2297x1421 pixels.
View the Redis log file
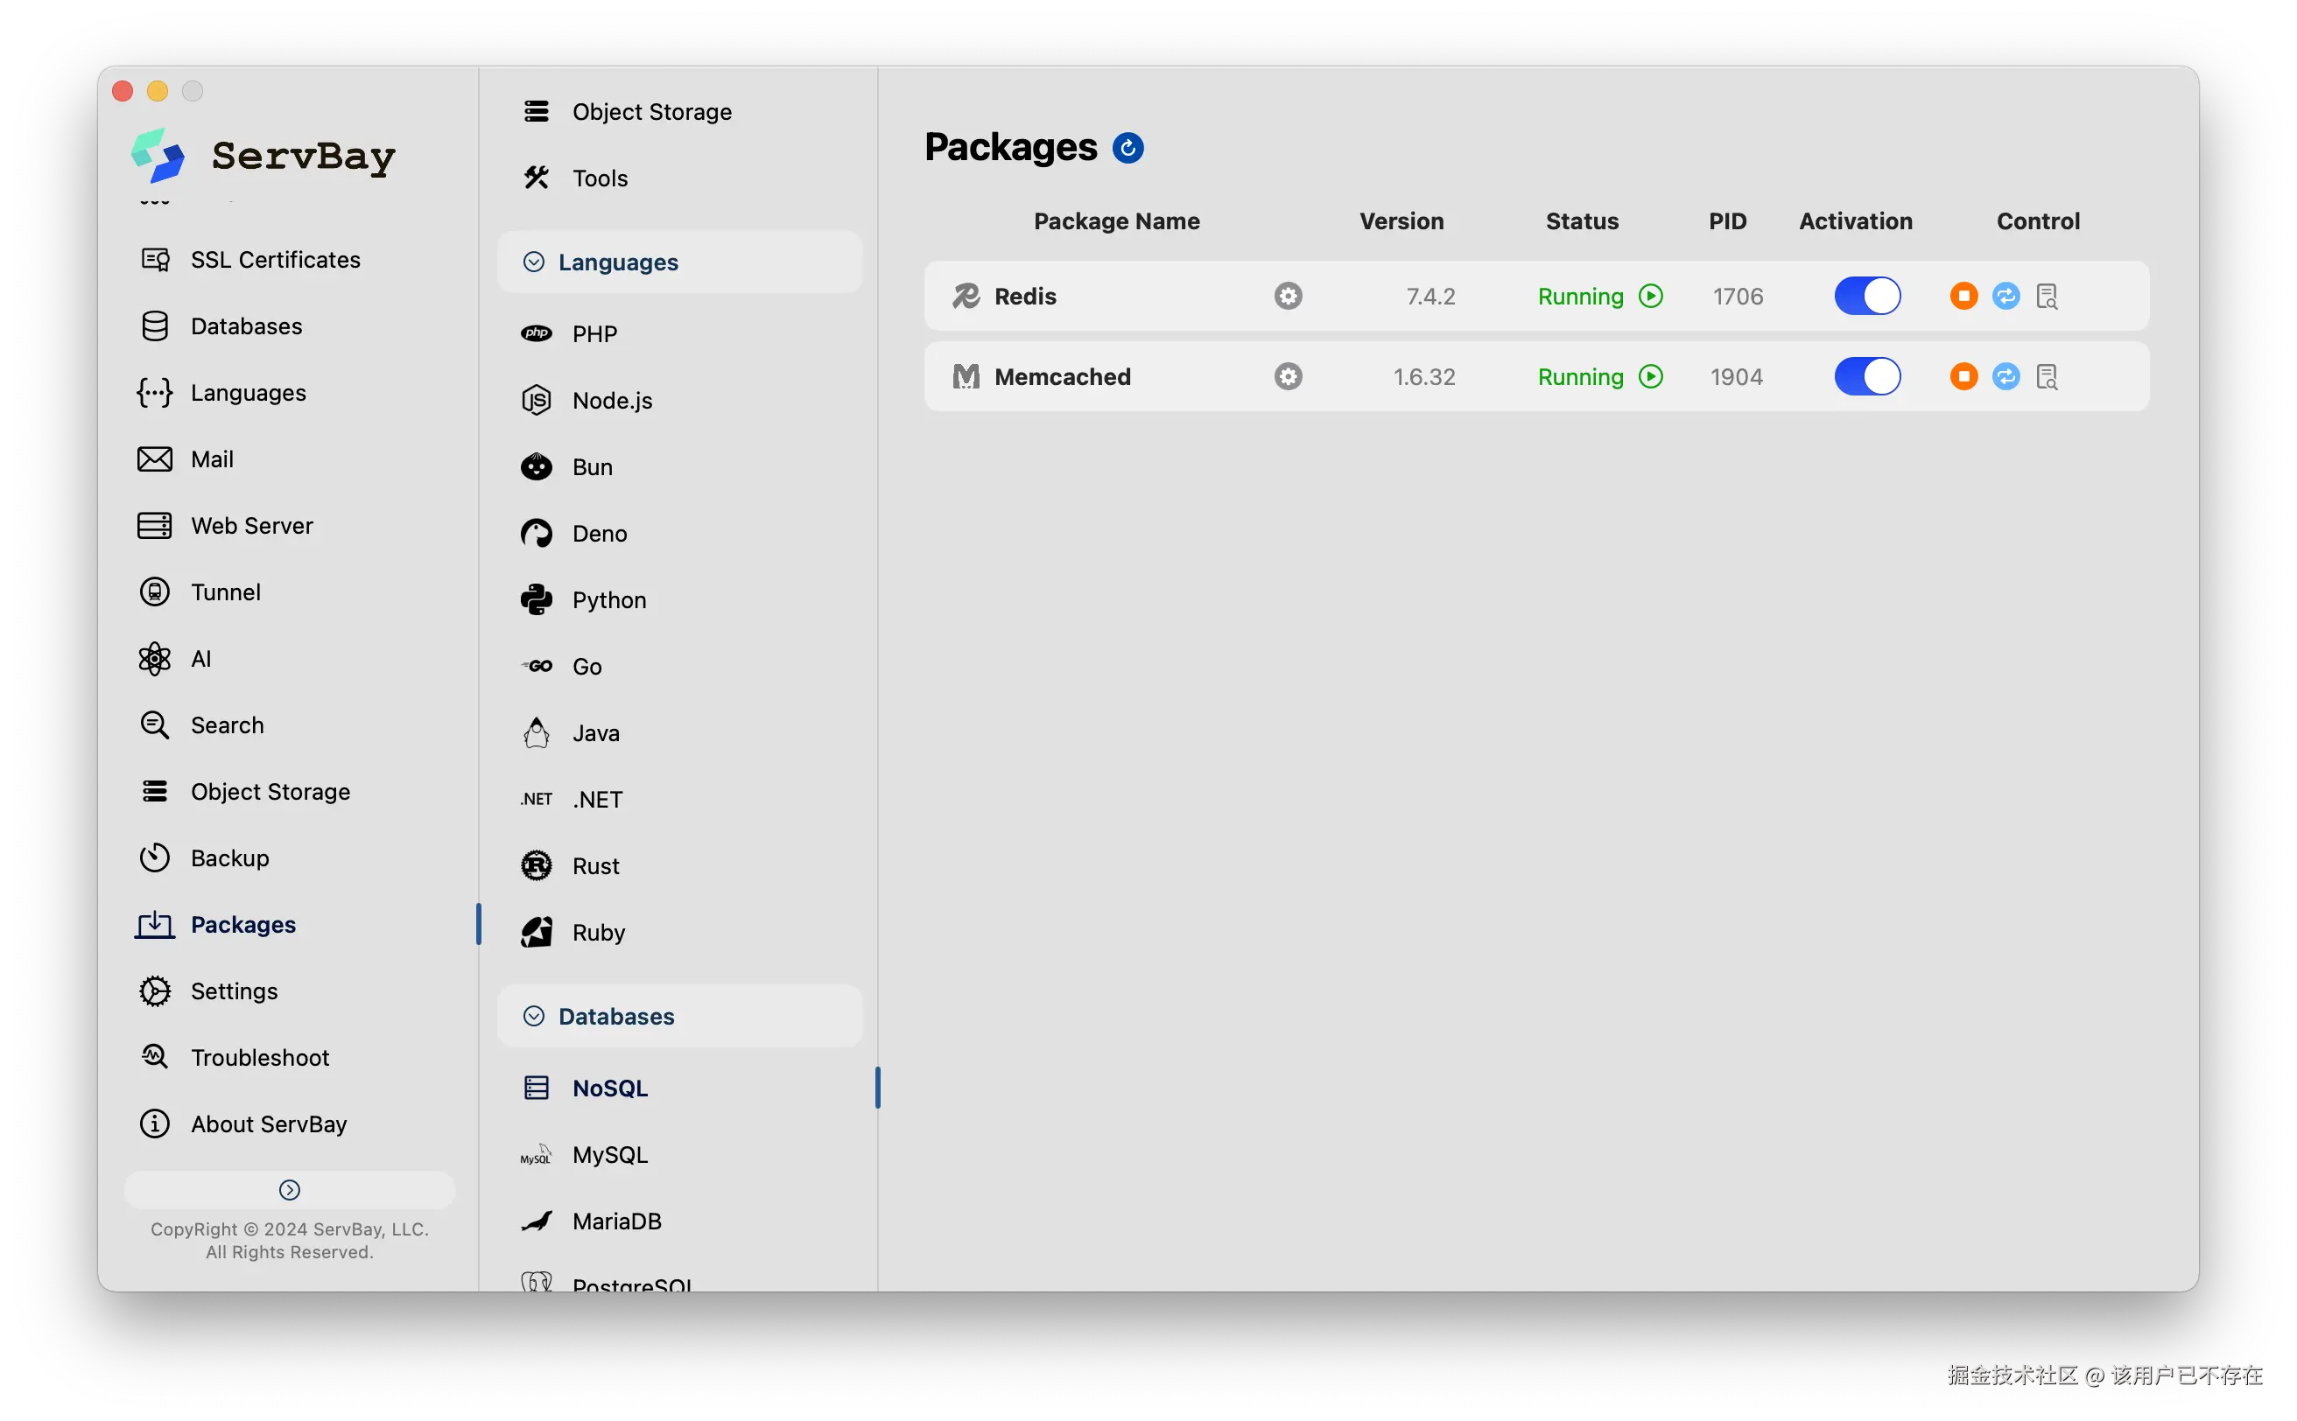2047,296
